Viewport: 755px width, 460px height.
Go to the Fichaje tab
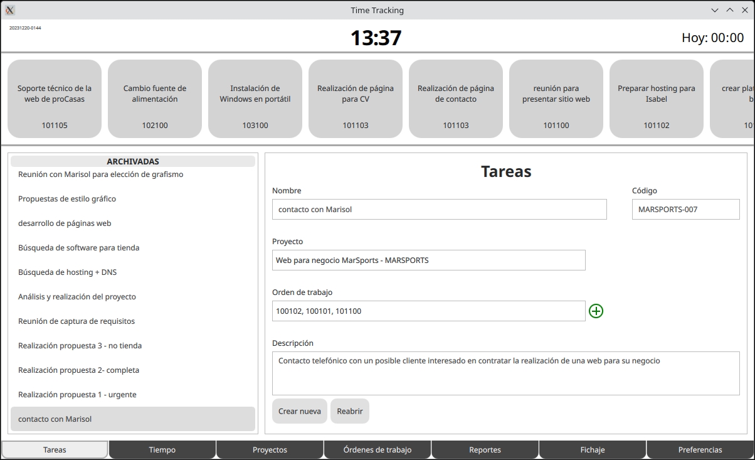tap(592, 449)
